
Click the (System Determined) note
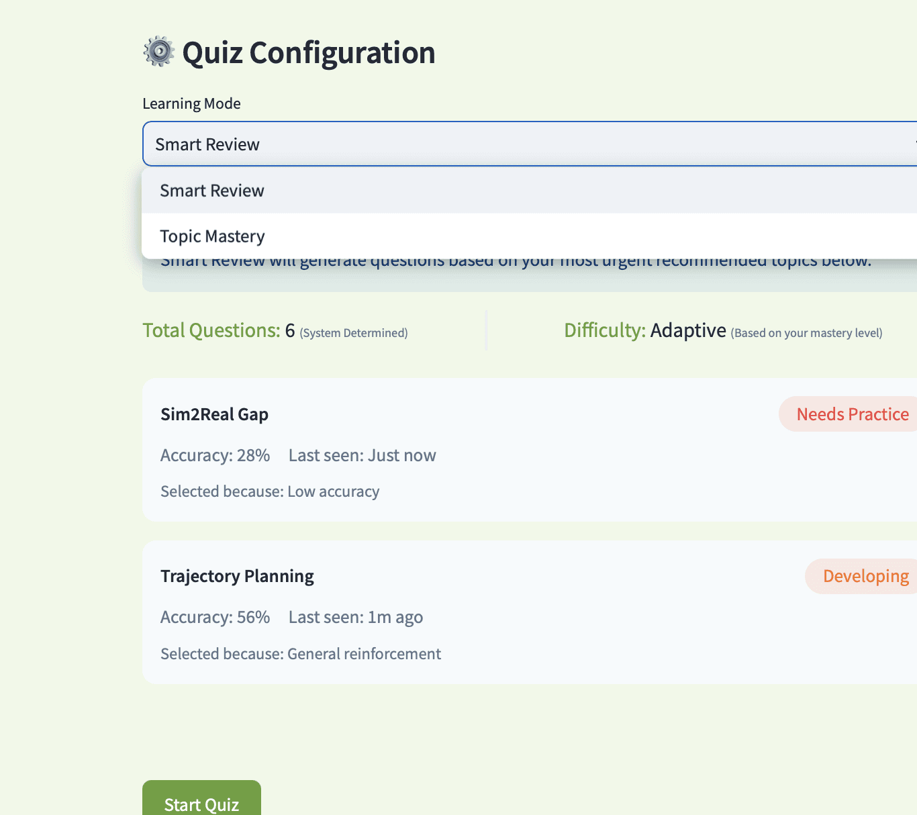point(354,333)
